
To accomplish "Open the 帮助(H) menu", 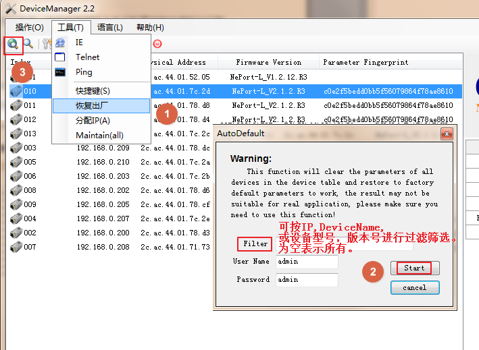I will pyautogui.click(x=150, y=28).
